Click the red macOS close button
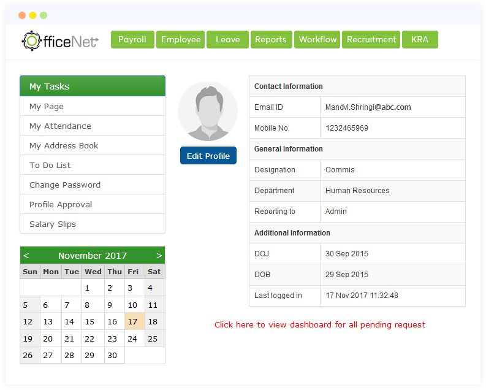Image resolution: width=486 pixels, height=390 pixels. coord(22,15)
